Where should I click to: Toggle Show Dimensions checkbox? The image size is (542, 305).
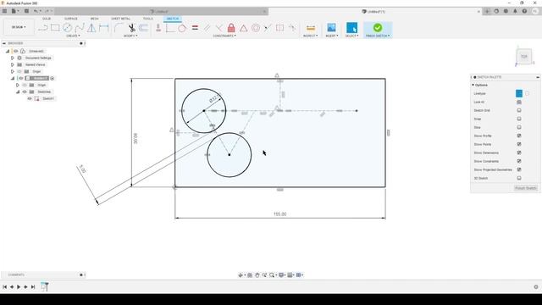click(519, 152)
